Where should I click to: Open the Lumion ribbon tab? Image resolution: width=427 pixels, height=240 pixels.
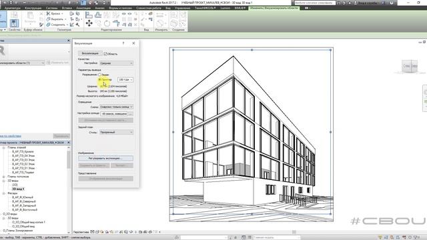pyautogui.click(x=226, y=8)
